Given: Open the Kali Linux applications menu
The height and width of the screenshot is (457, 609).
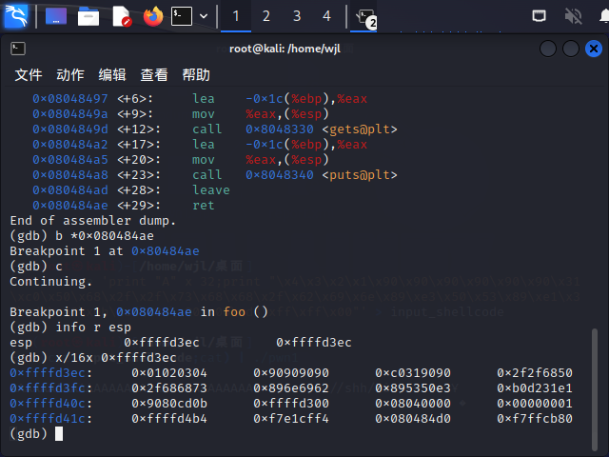Looking at the screenshot, I should (x=16, y=16).
